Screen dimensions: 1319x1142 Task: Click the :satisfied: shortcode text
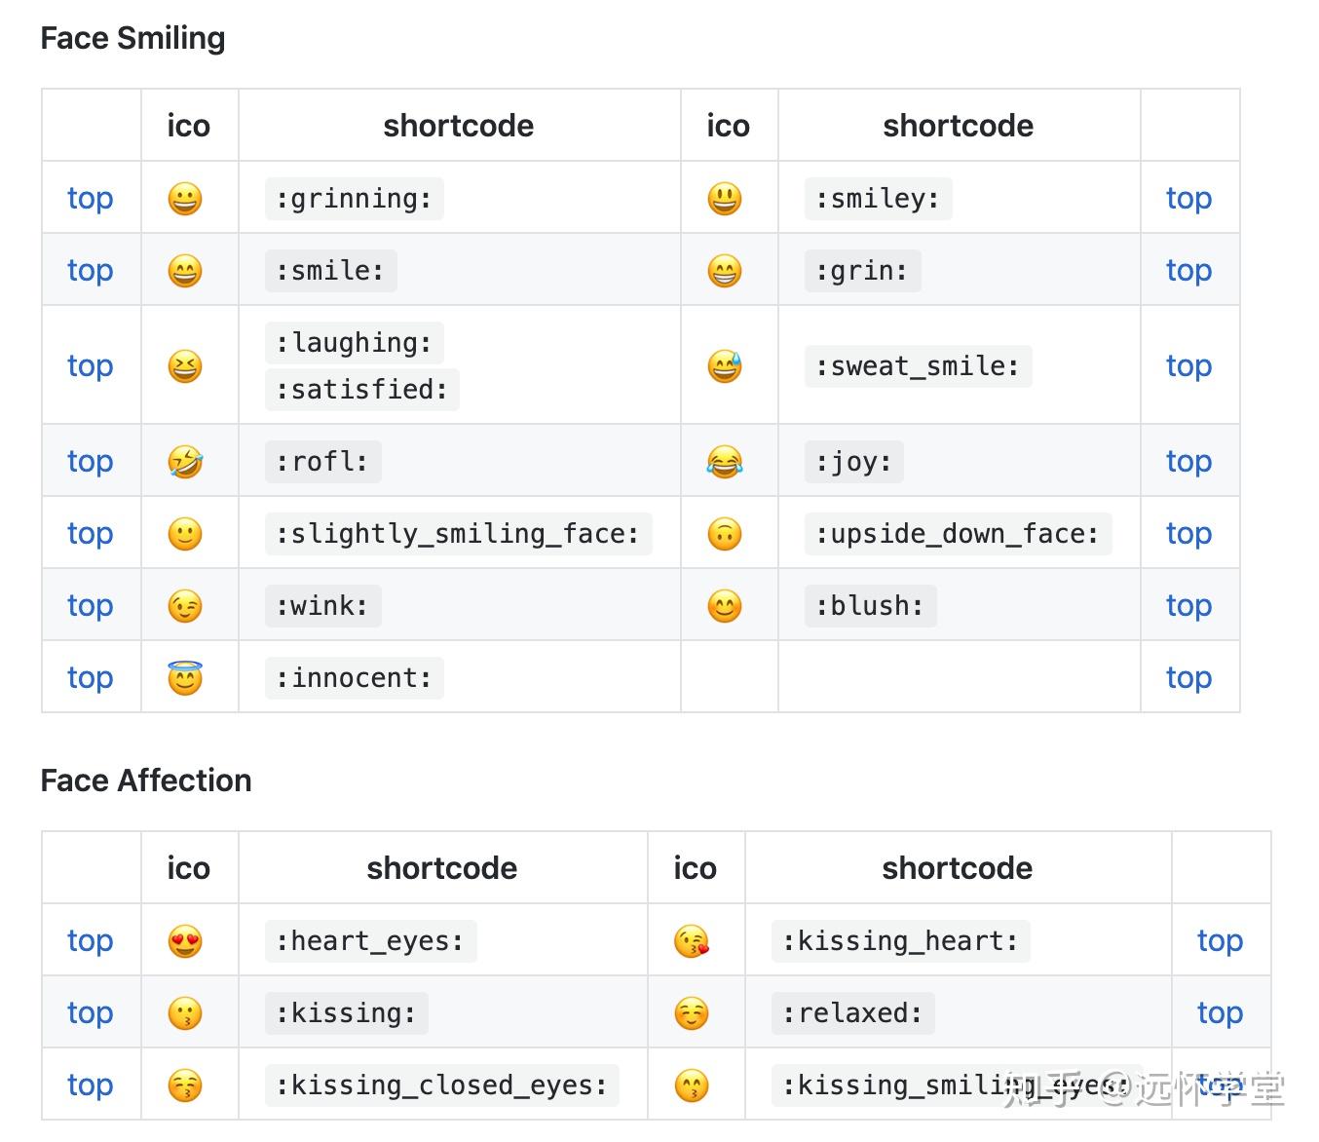361,390
